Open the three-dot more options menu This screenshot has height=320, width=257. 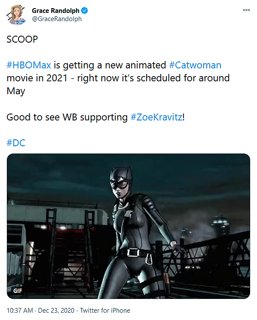coord(246,10)
